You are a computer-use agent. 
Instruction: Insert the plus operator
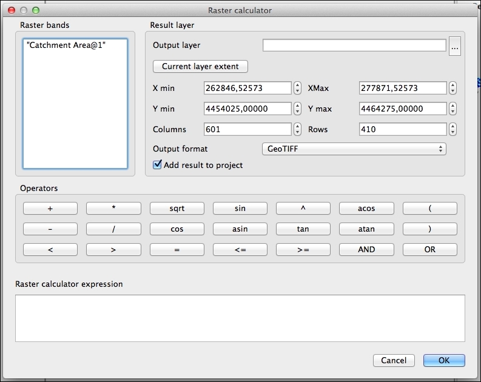click(50, 209)
